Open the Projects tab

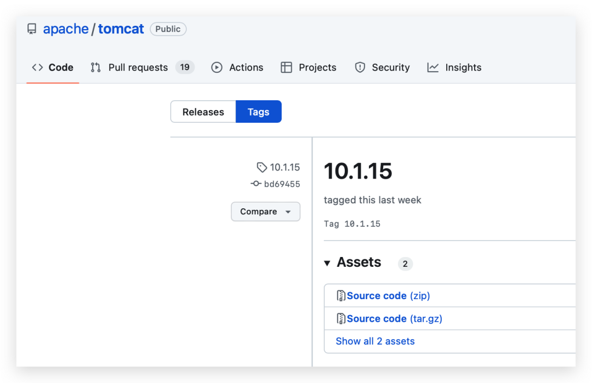click(317, 67)
